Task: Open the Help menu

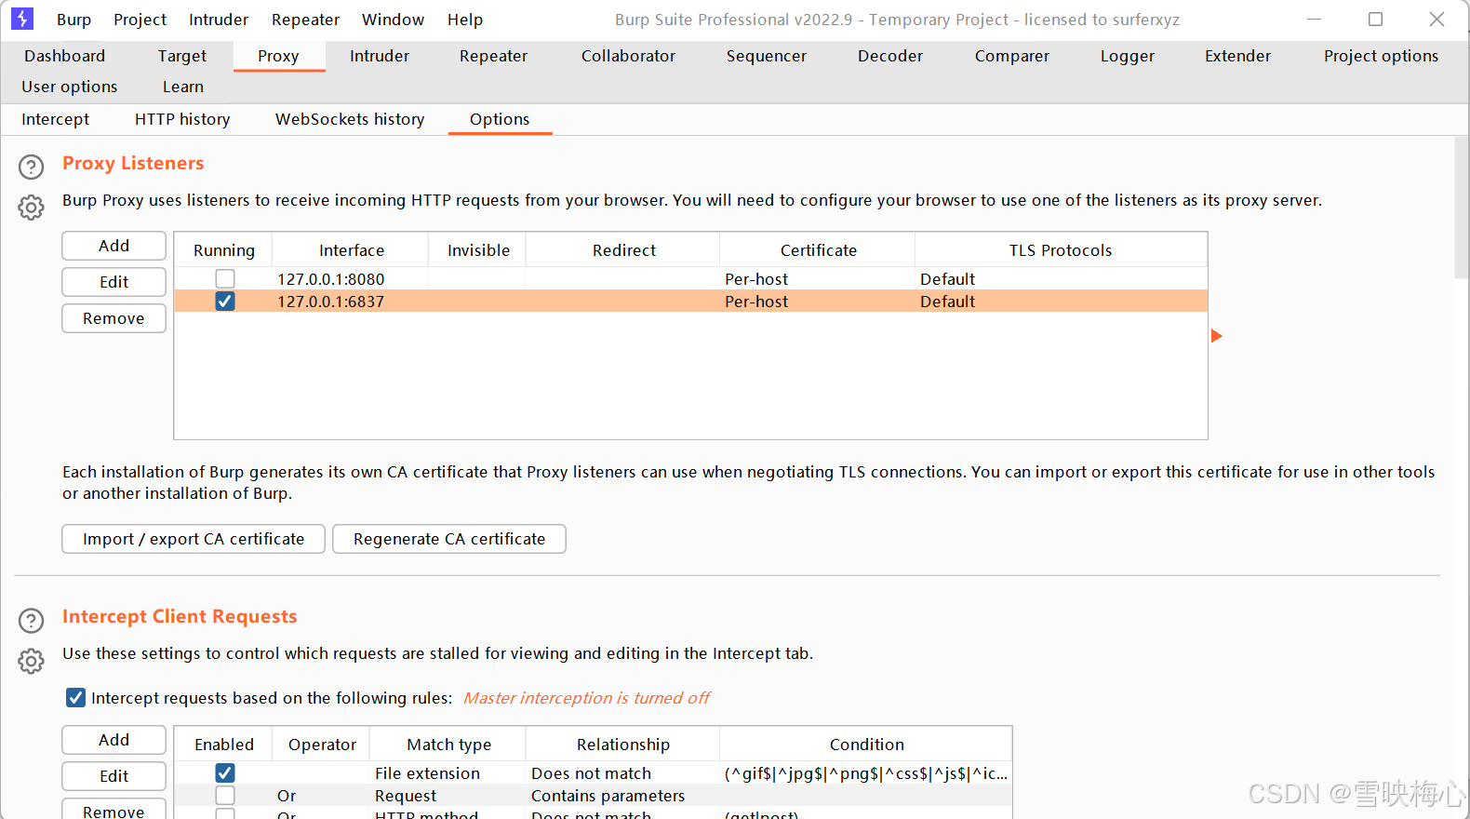Action: [465, 20]
